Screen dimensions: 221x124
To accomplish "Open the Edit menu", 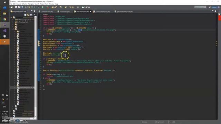I will tap(14, 4).
